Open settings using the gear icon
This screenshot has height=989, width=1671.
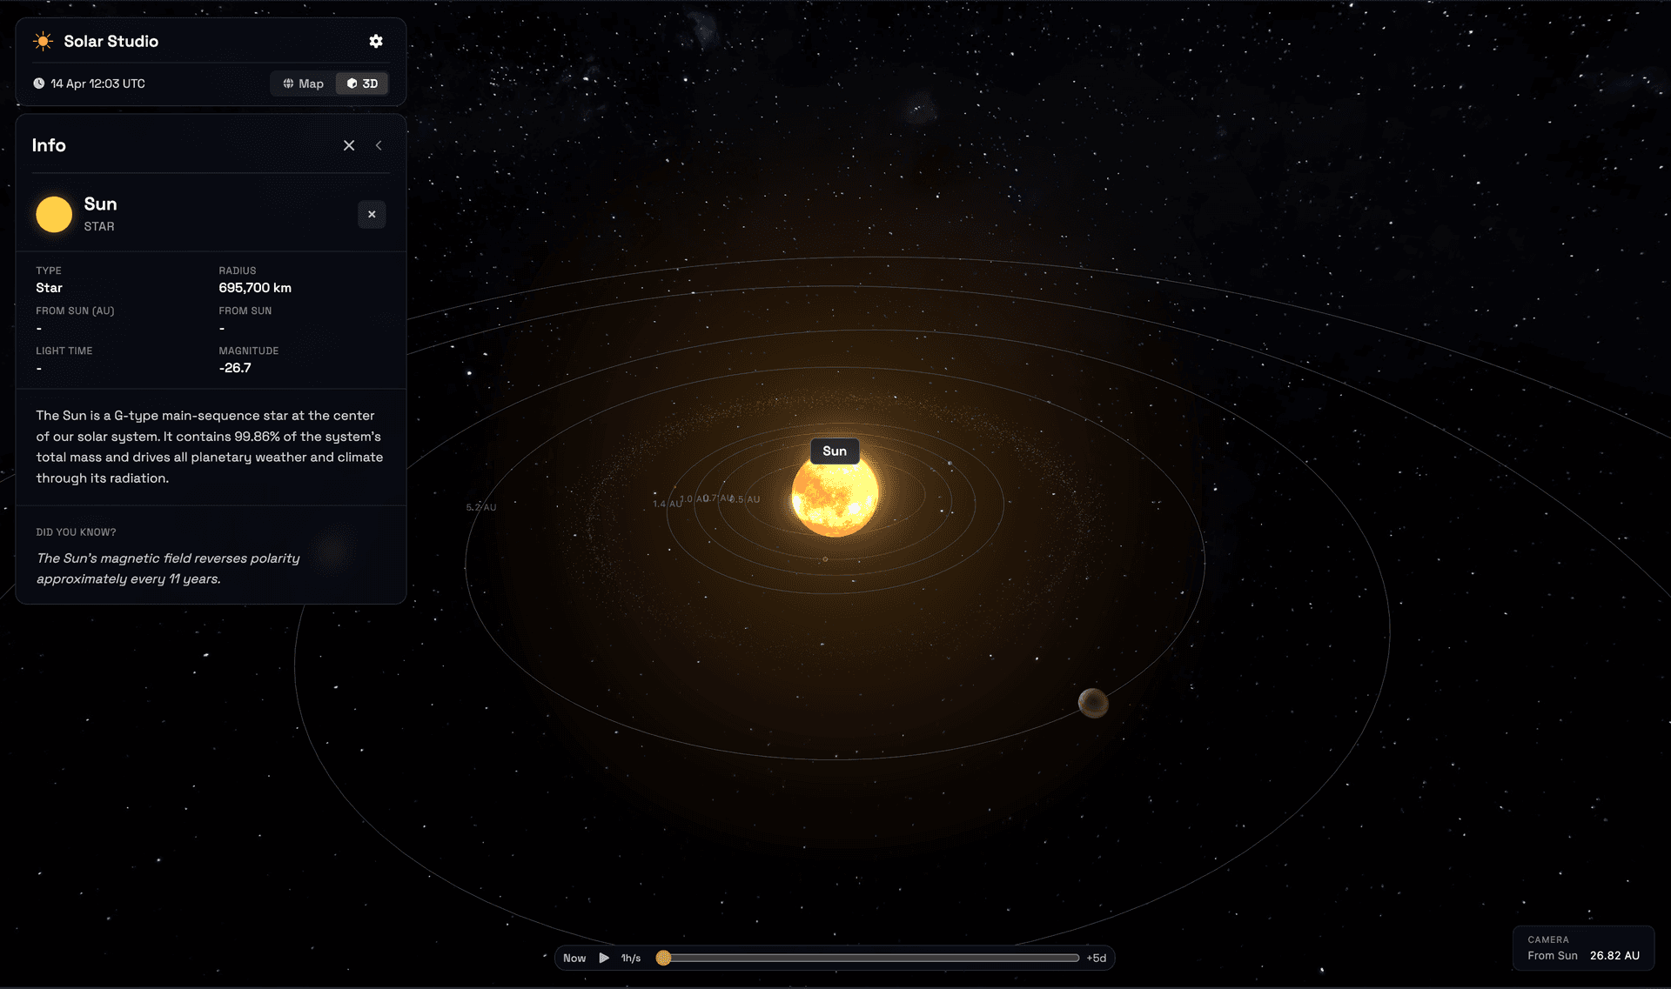pyautogui.click(x=376, y=41)
